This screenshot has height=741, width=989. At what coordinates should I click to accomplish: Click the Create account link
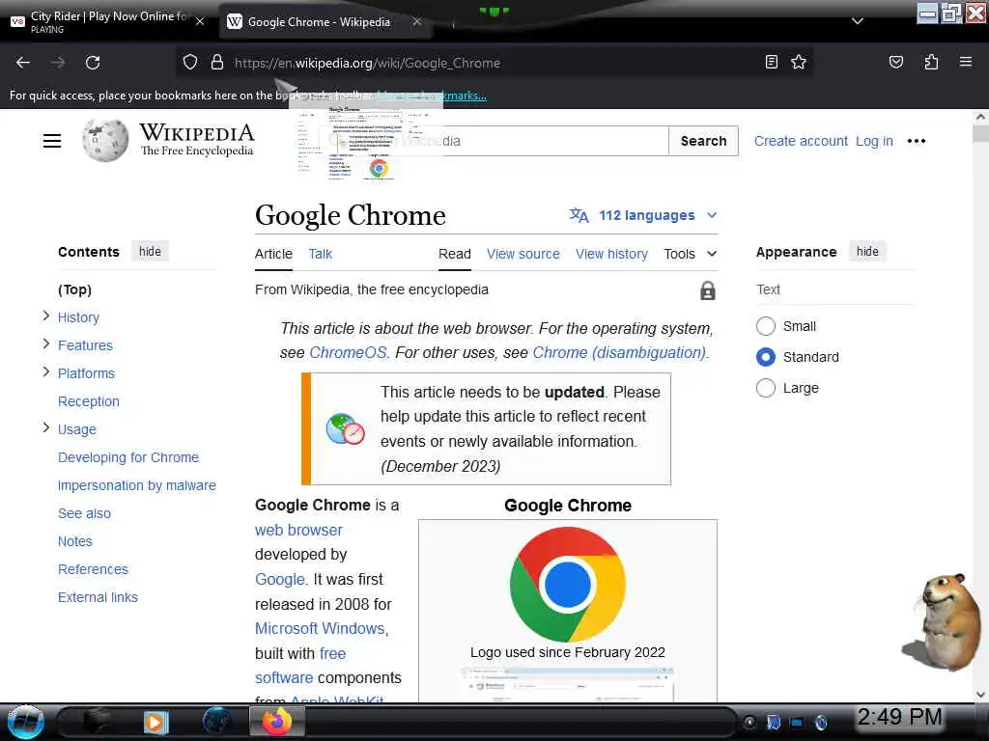(801, 141)
